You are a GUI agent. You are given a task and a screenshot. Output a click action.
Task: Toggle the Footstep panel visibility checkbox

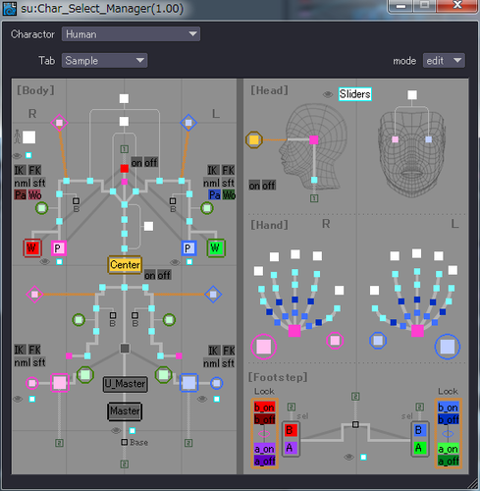point(363,457)
